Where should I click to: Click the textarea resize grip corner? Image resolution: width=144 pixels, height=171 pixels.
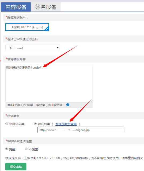click(x=92, y=101)
